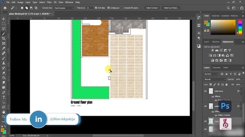Click the hue spectrum slider
Viewport: 245px width, 137px height.
[240, 27]
